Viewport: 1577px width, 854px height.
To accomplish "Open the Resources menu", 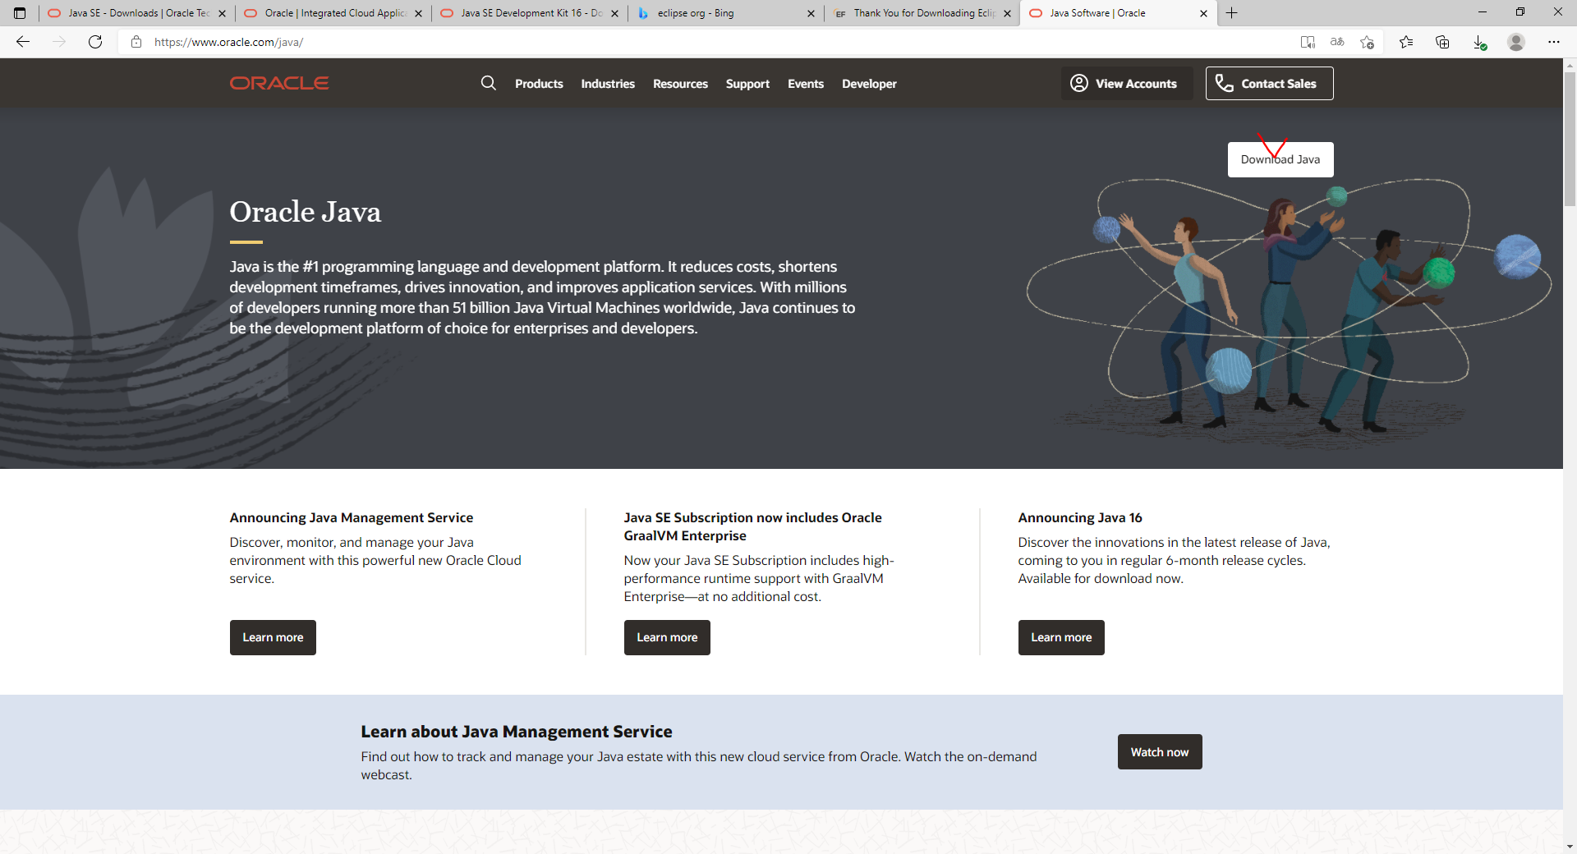I will coord(680,84).
